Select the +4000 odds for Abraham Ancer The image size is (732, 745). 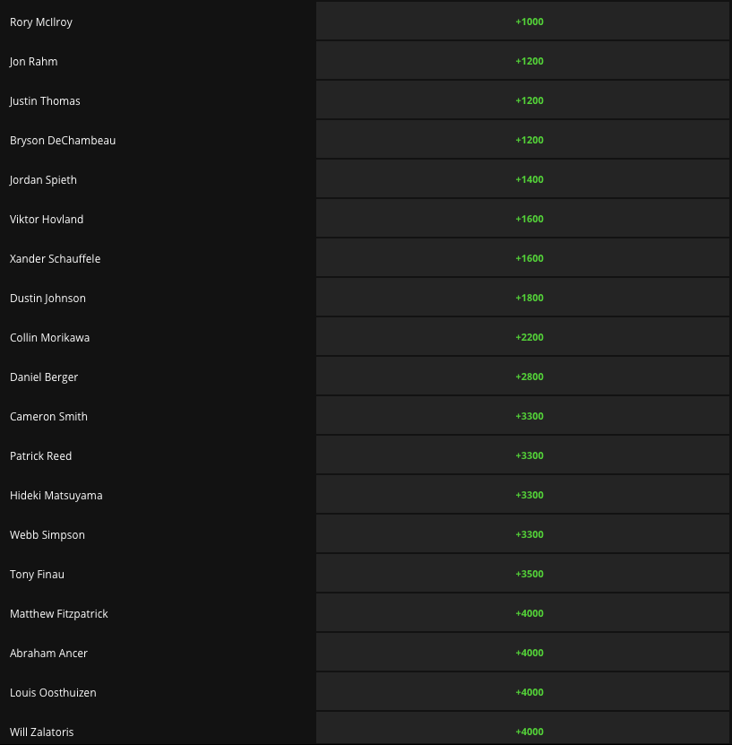[529, 653]
